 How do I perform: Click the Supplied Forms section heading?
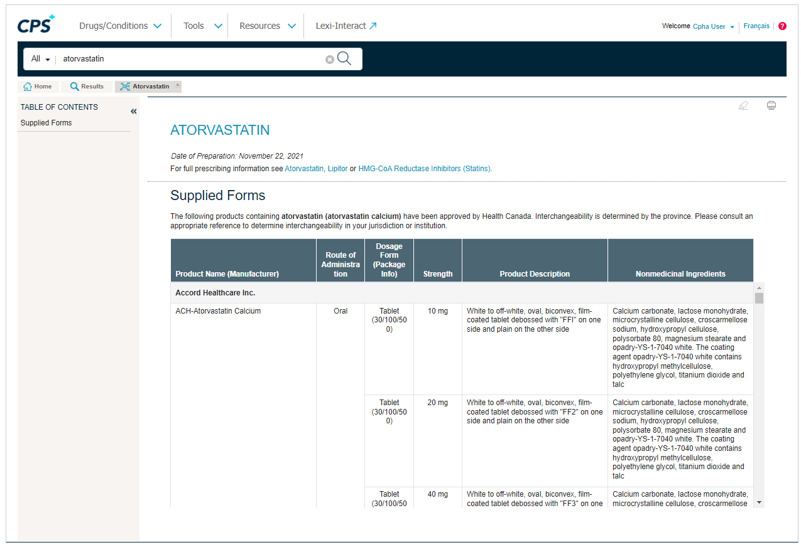pyautogui.click(x=218, y=195)
